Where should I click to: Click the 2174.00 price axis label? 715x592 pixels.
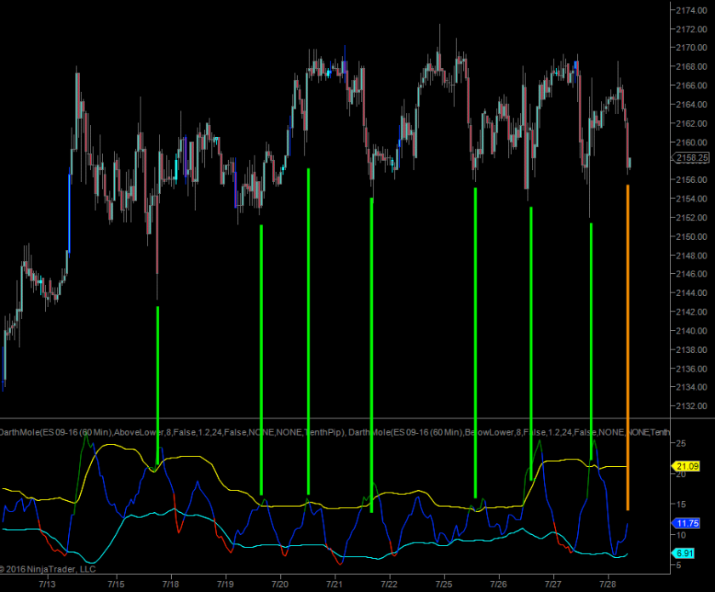pyautogui.click(x=690, y=10)
